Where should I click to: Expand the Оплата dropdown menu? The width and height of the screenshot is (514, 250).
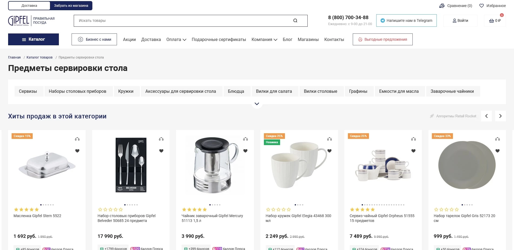(176, 39)
